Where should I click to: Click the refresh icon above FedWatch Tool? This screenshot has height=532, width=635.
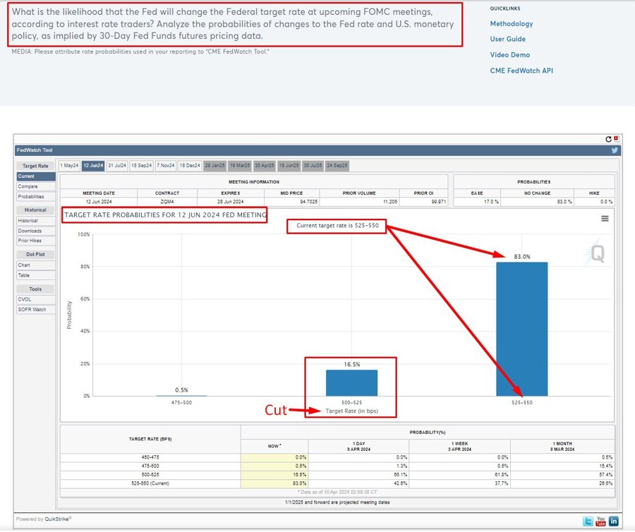(x=608, y=139)
